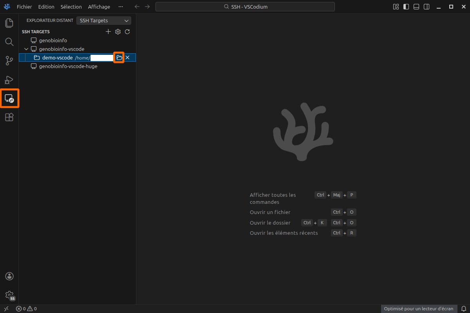470x313 pixels.
Task: Toggle the primary side bar
Action: click(406, 7)
